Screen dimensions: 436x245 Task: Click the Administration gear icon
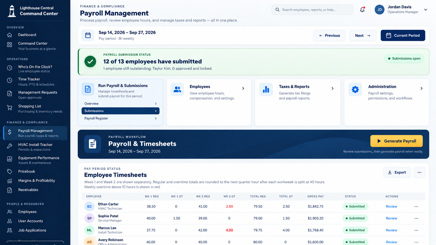tap(355, 89)
